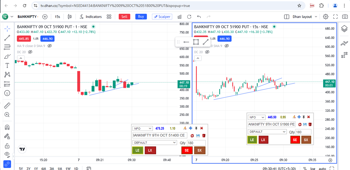The height and width of the screenshot is (170, 350).
Task: Toggle hide all drawings eye icon
Action: click(x=7, y=155)
